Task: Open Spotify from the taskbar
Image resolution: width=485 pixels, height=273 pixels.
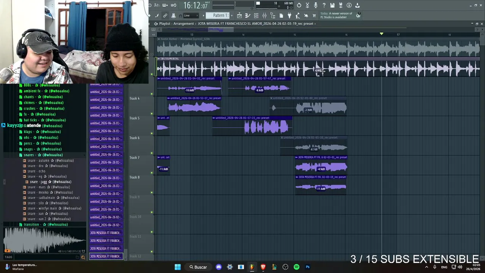Action: coord(296,267)
